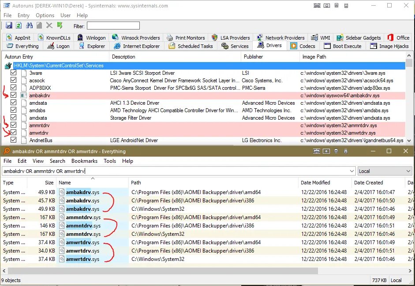
Task: Open the Search menu in Everything
Action: [57, 161]
